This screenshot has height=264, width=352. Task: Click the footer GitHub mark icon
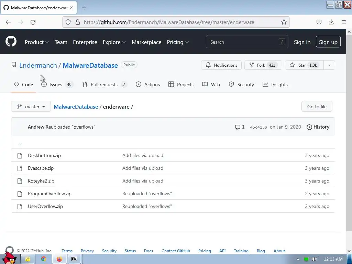[x=10, y=250]
